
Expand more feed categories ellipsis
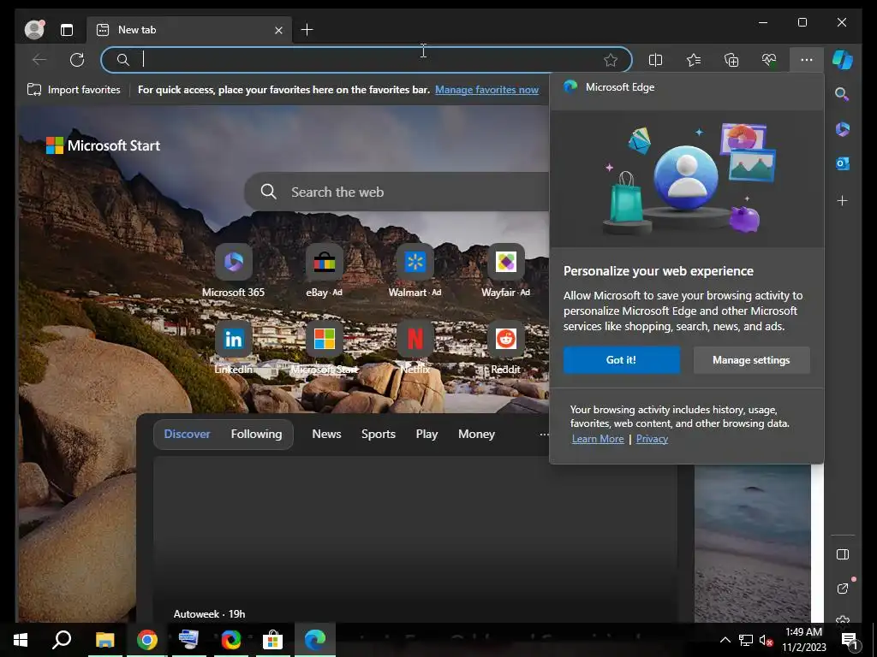pos(544,434)
